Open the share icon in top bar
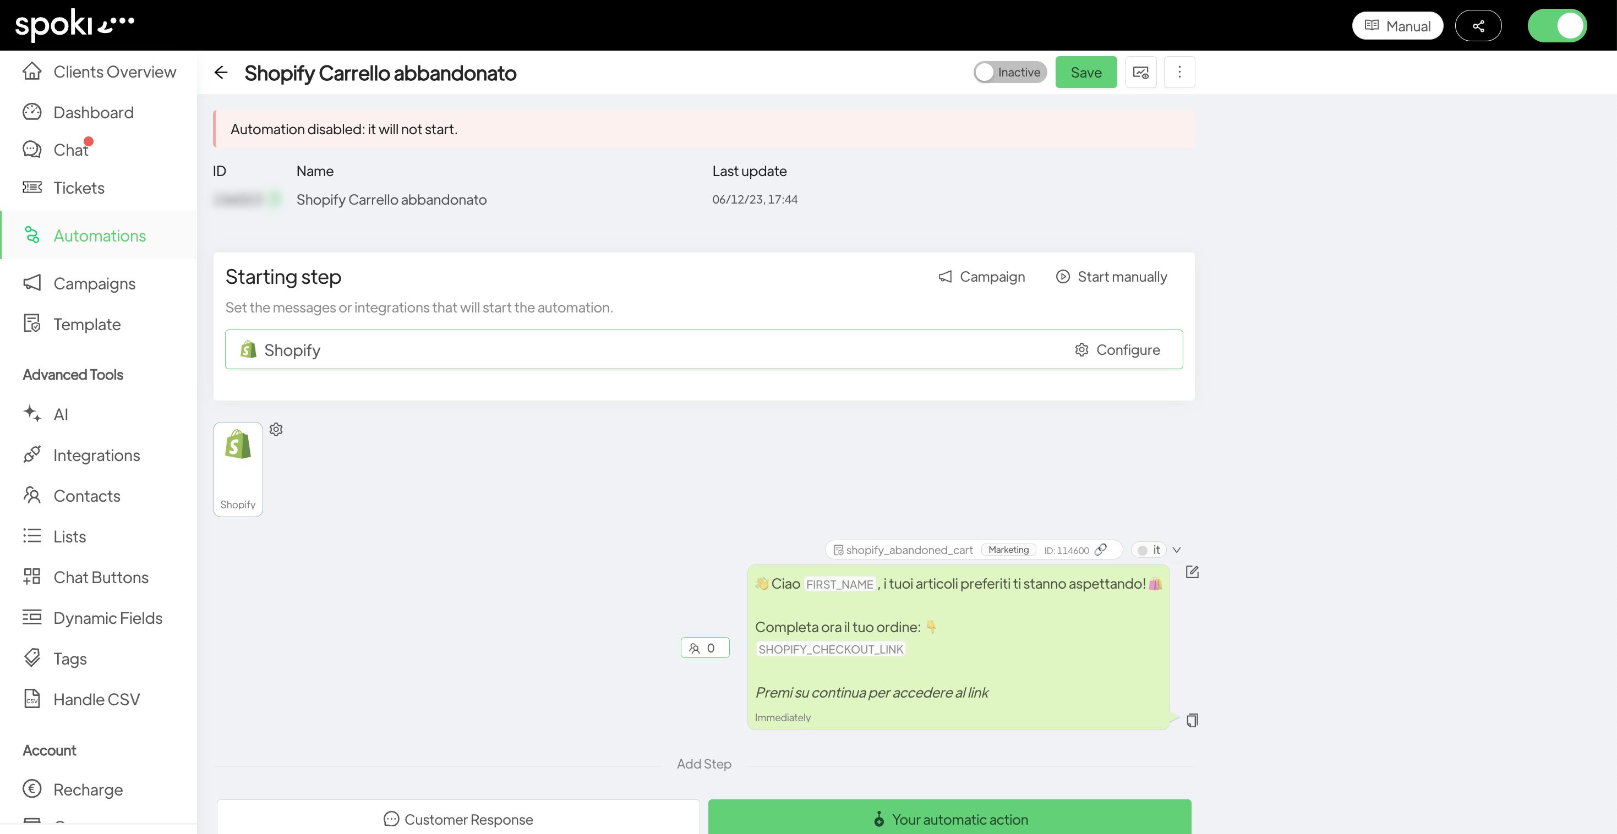The width and height of the screenshot is (1617, 834). click(x=1478, y=26)
